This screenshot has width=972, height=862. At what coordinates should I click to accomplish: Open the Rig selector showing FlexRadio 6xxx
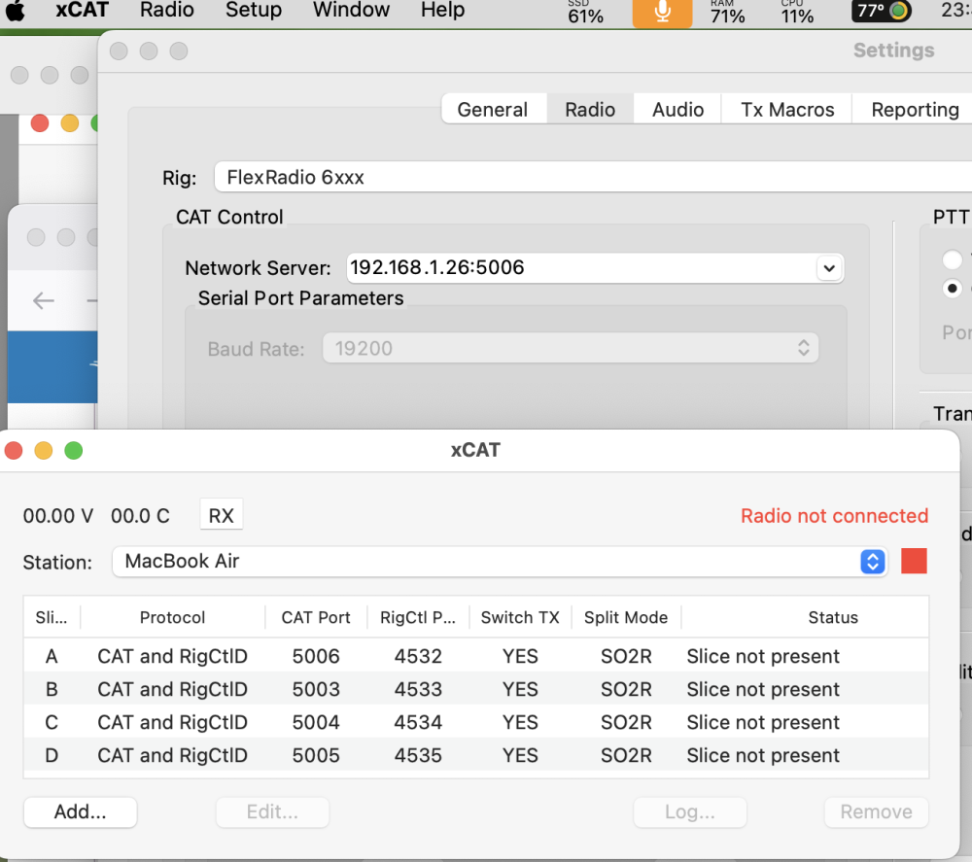click(x=593, y=177)
